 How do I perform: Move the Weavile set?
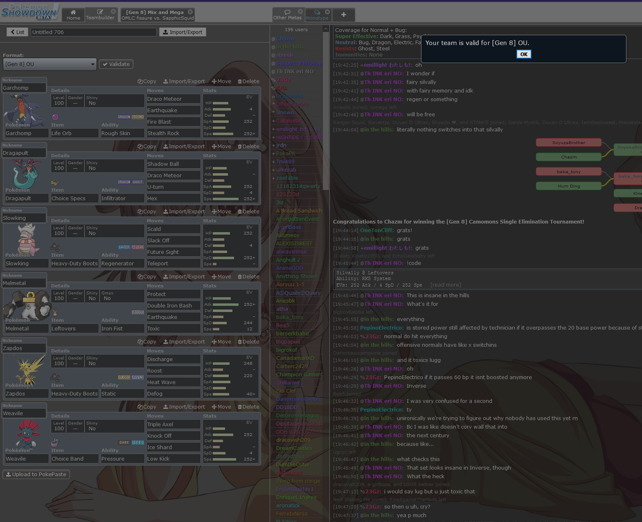point(221,407)
